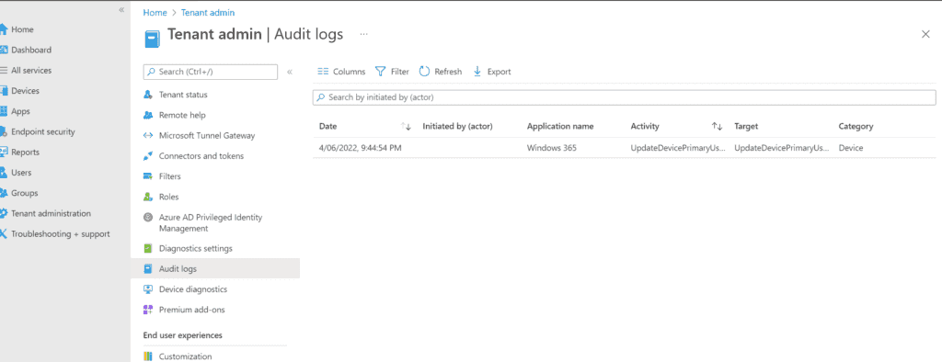The image size is (942, 362).
Task: Click the Premium add-ons icon
Action: pyautogui.click(x=148, y=310)
